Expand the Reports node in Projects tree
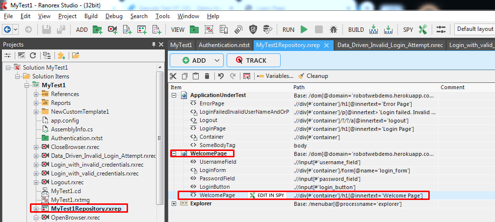The width and height of the screenshot is (495, 222). 36,103
